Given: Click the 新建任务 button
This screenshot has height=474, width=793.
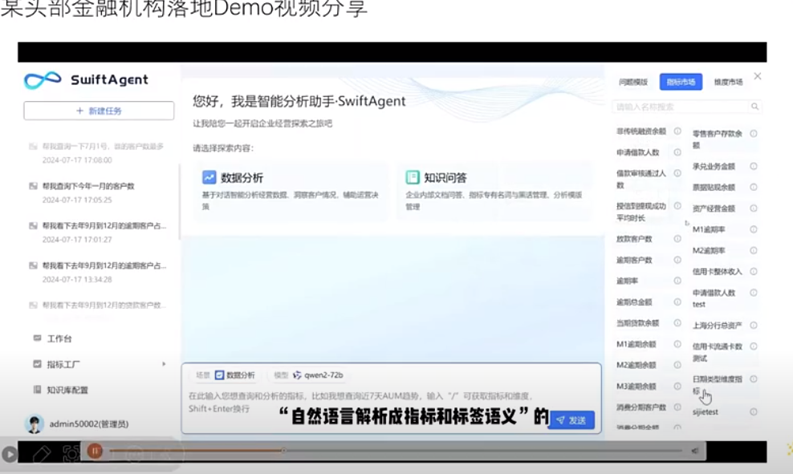Looking at the screenshot, I should [99, 111].
